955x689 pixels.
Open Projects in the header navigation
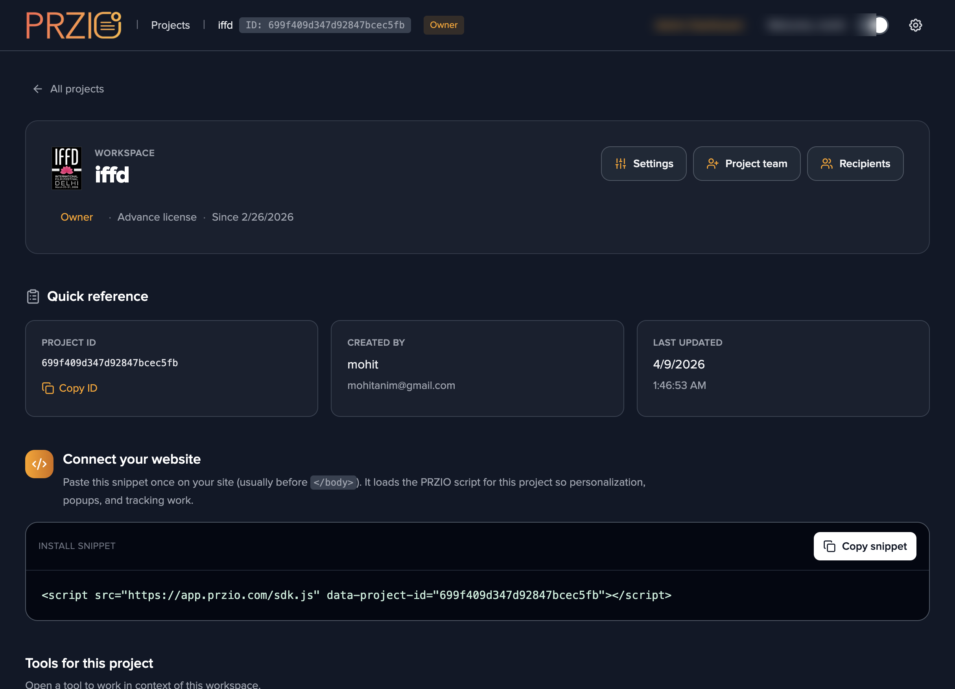(x=170, y=25)
